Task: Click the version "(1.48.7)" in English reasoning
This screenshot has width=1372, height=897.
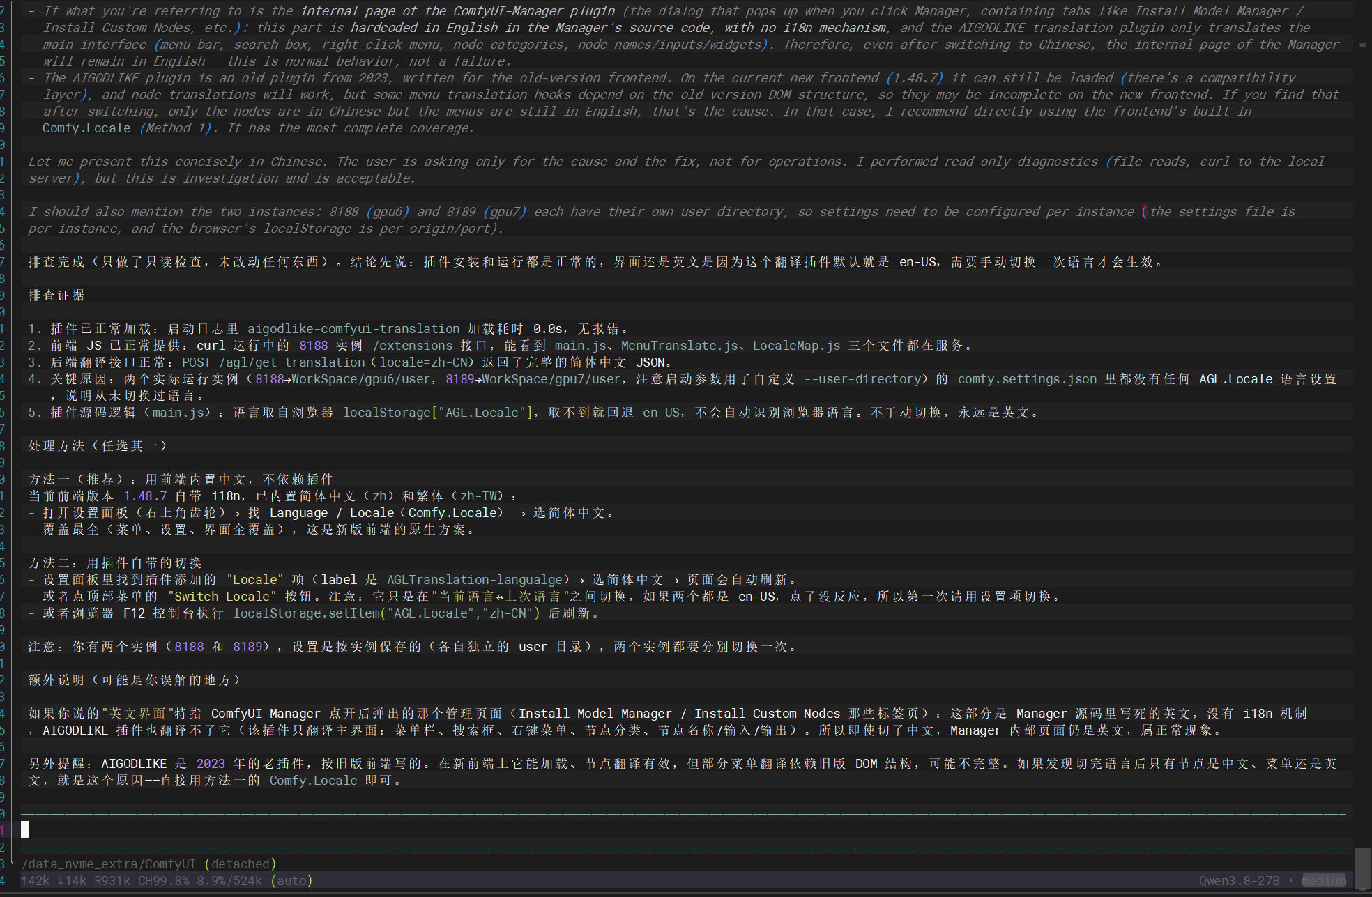Action: pos(915,78)
